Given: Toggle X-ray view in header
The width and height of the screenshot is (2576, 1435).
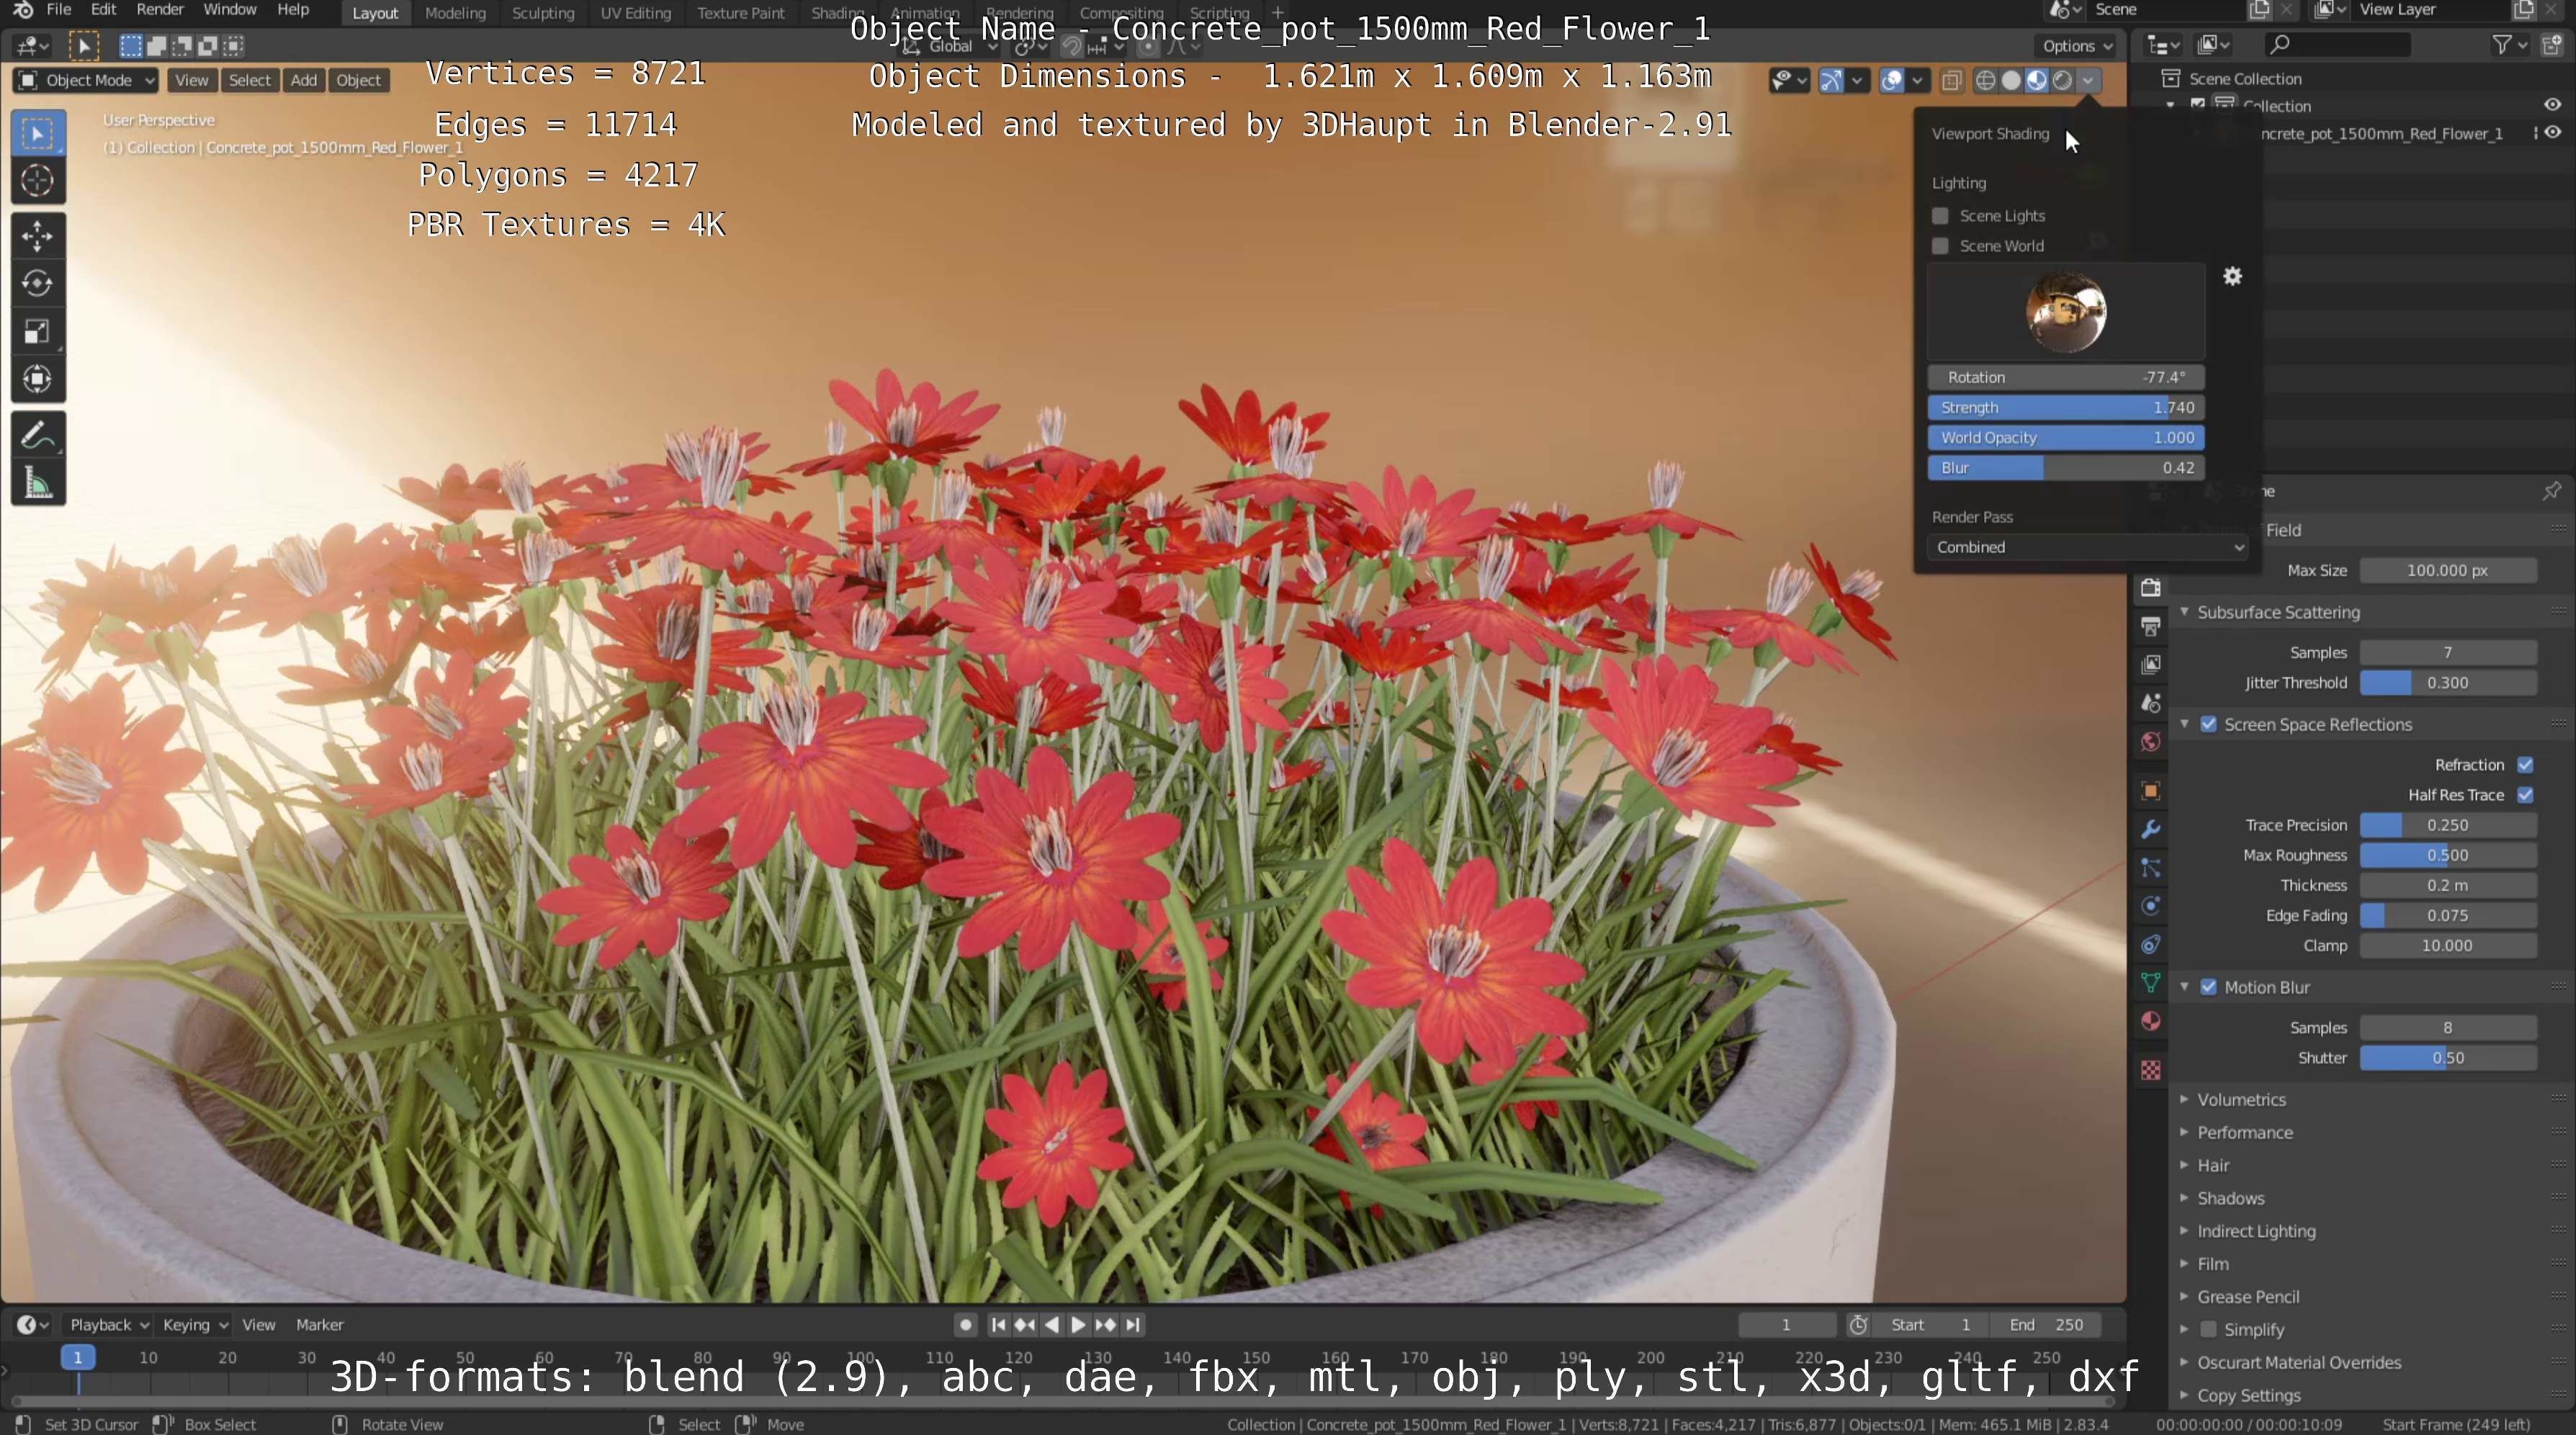Looking at the screenshot, I should tap(1951, 81).
